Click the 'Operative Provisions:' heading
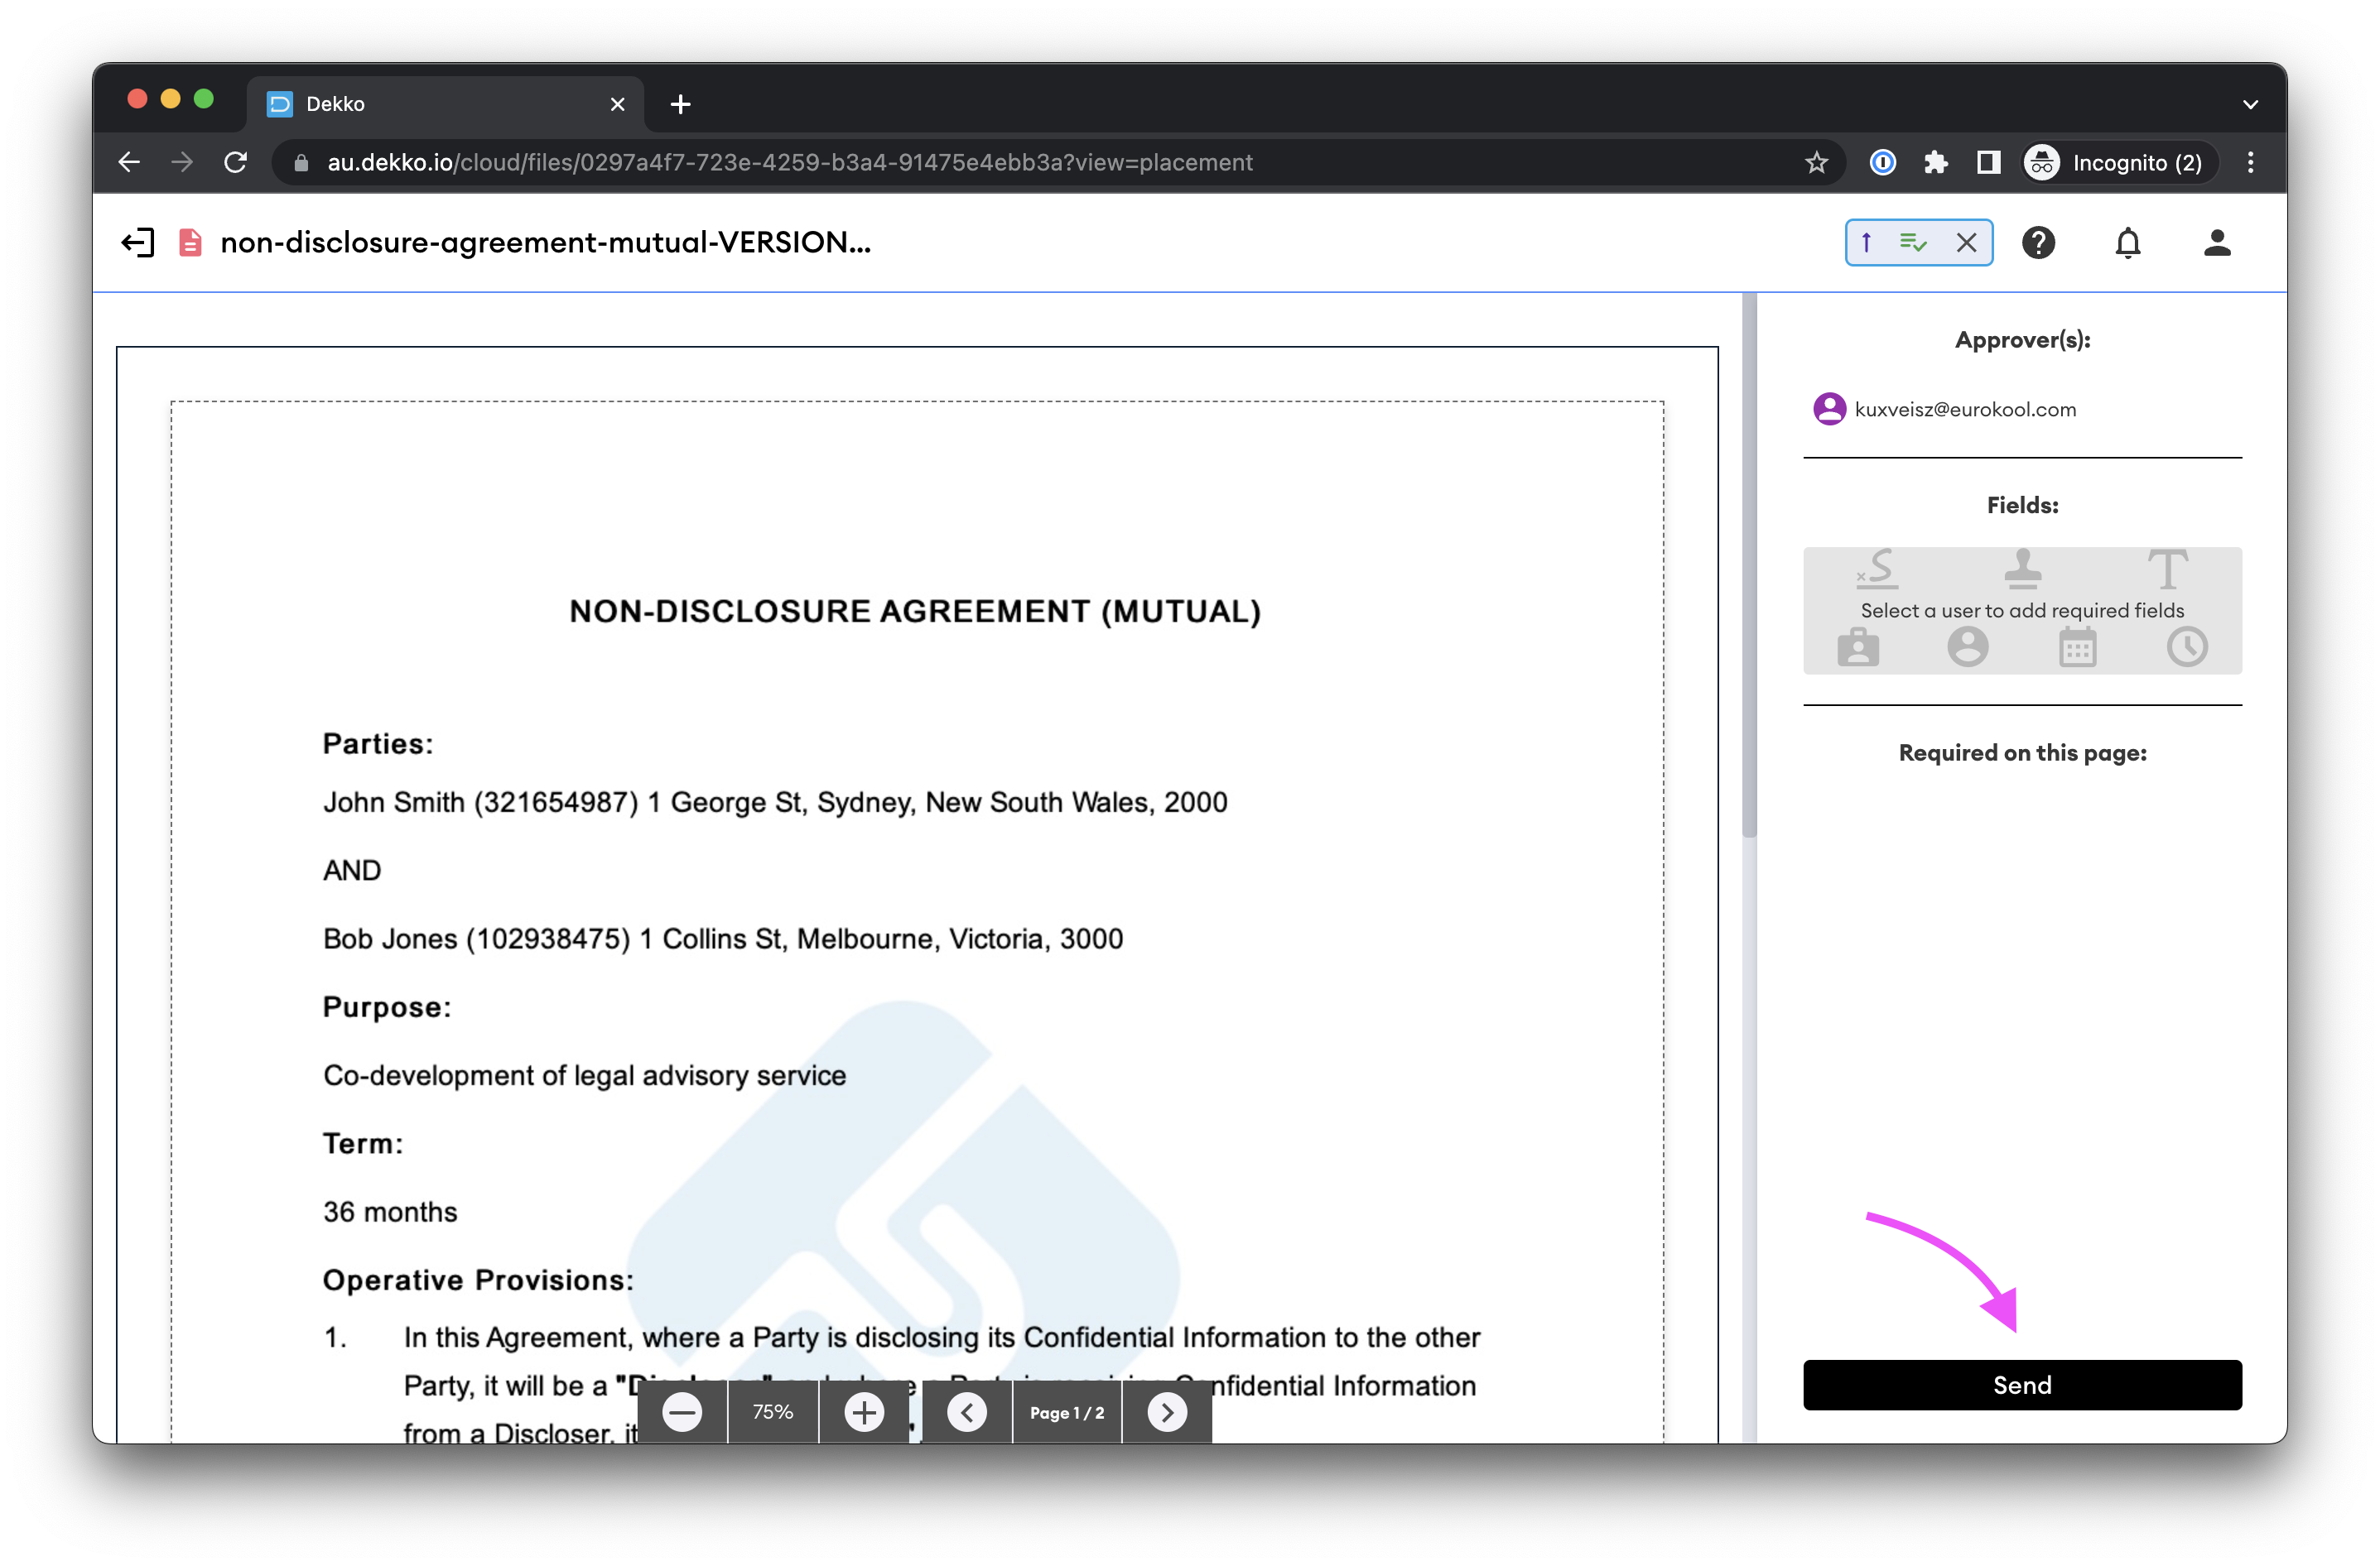2380x1566 pixels. tap(478, 1280)
